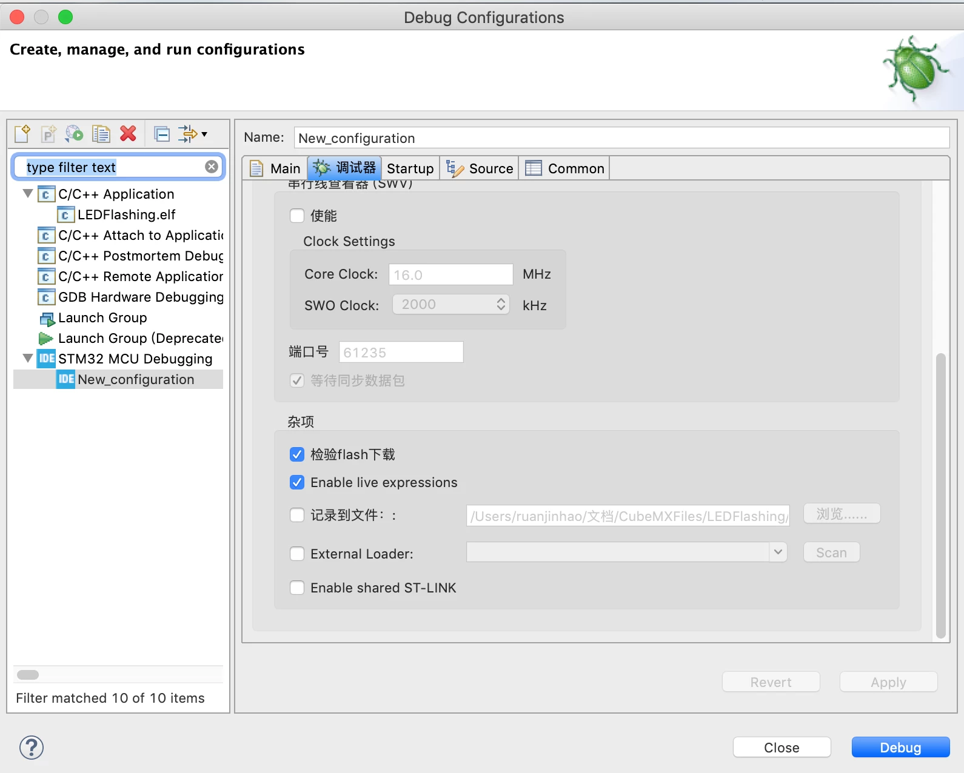964x773 pixels.
Task: Click the debugger tab vertical scrollbar
Action: pos(941,496)
